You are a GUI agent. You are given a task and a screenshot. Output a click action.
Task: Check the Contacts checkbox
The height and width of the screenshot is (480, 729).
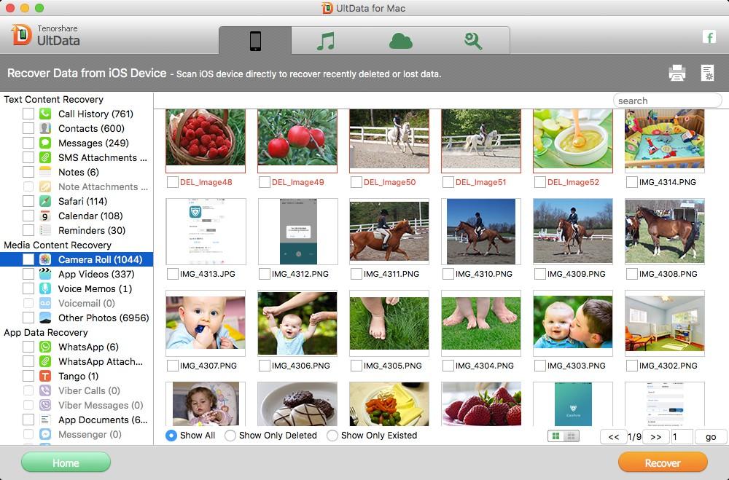pyautogui.click(x=28, y=128)
